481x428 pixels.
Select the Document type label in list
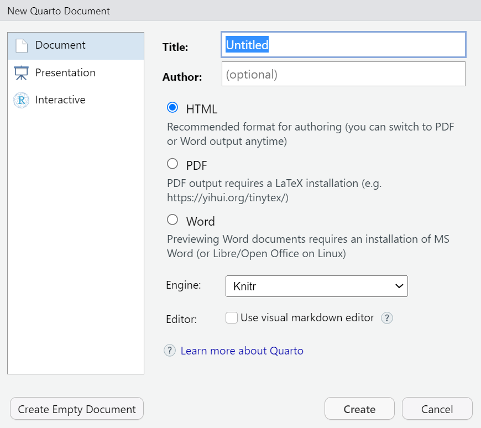60,45
